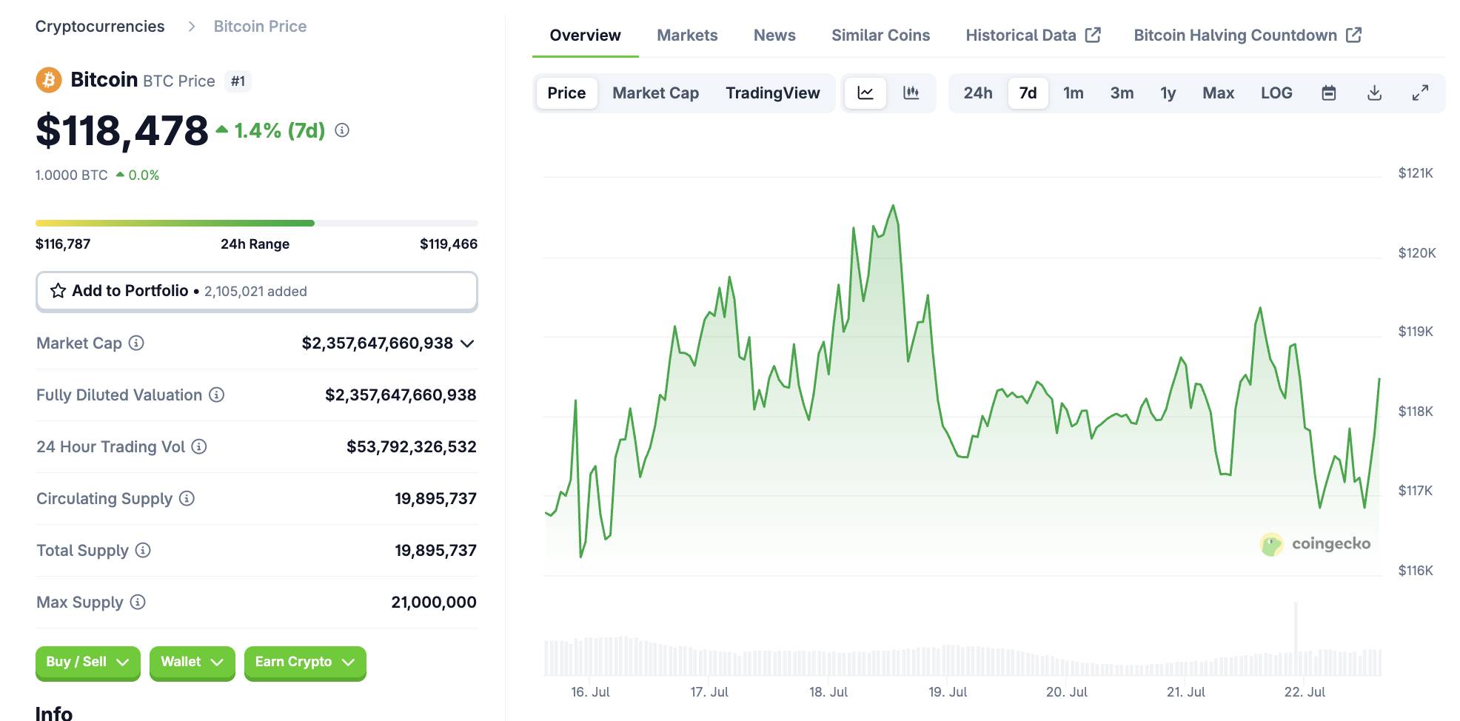
Task: Open Bitcoin Halving Countdown tab
Action: (x=1248, y=36)
